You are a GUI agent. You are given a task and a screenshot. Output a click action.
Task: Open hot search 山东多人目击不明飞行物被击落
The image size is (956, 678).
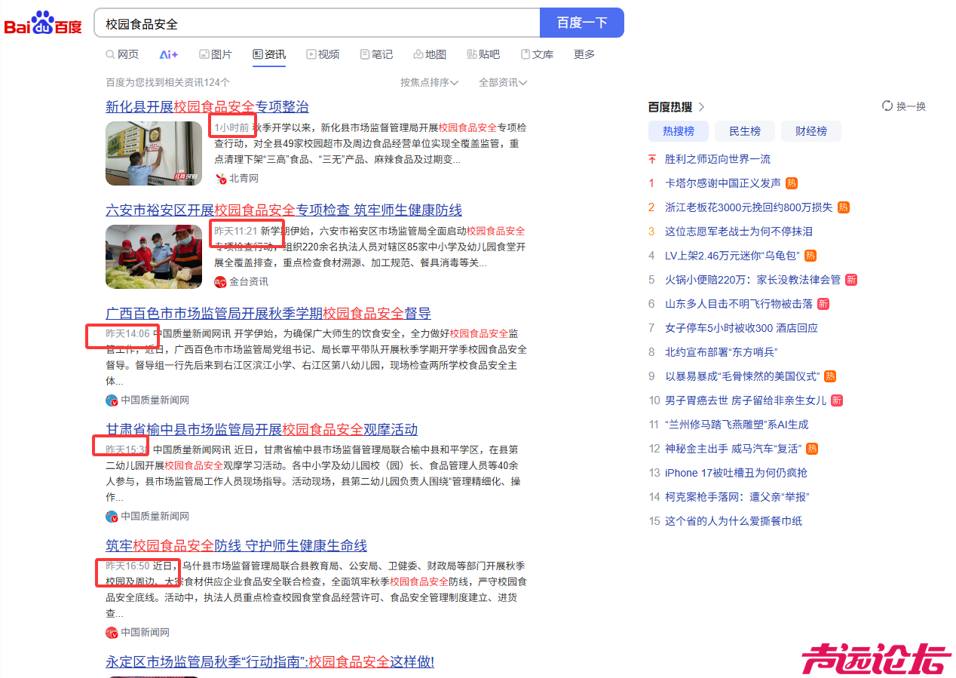739,304
